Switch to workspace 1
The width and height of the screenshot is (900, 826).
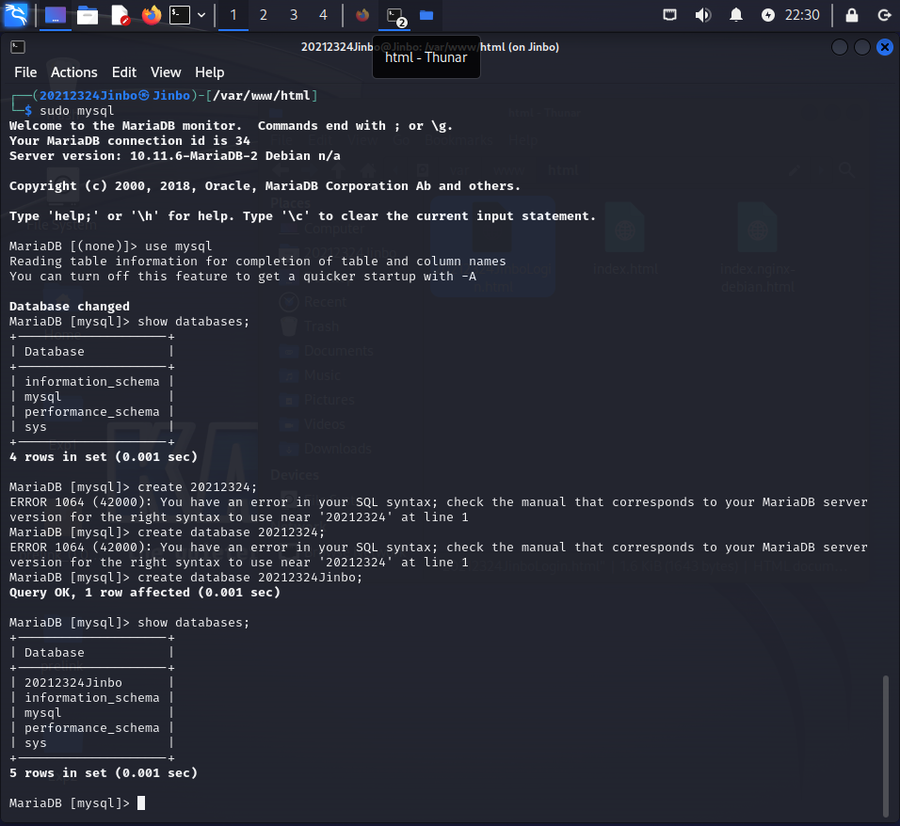click(233, 15)
